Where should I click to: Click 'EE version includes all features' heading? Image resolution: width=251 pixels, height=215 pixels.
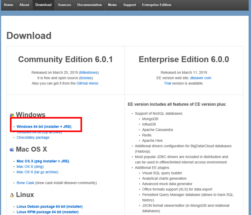[177, 105]
